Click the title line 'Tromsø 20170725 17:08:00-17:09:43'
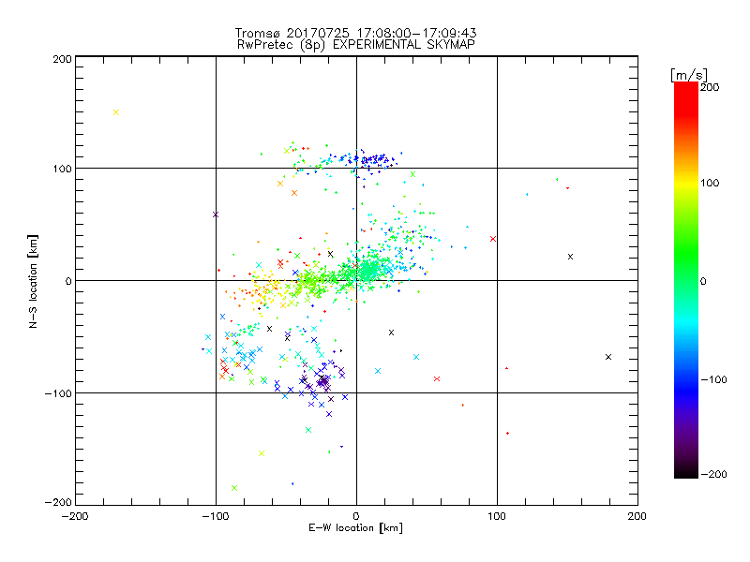 (355, 33)
